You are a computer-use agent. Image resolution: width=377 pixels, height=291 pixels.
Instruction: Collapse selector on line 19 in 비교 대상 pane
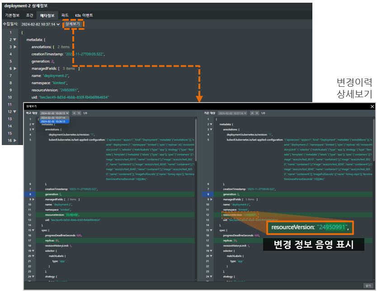[x=33, y=251]
